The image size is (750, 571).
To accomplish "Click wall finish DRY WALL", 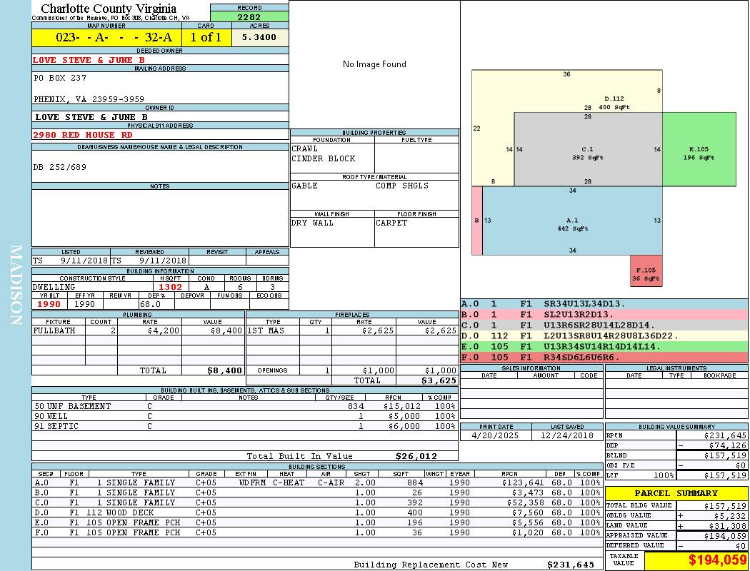I will click(x=312, y=223).
